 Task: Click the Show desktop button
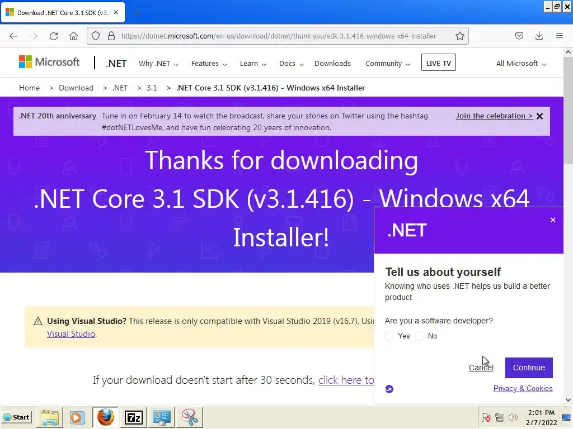(x=567, y=417)
